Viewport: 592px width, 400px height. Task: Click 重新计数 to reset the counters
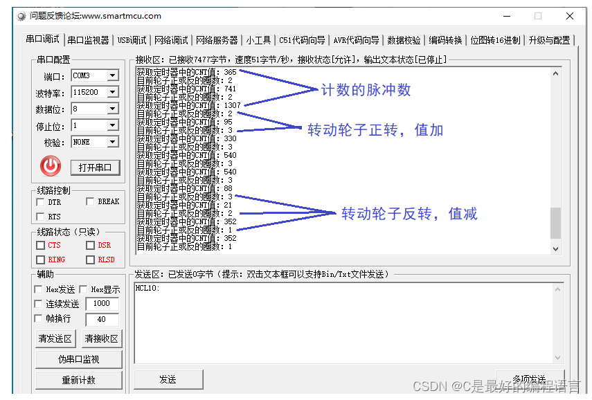coord(78,379)
